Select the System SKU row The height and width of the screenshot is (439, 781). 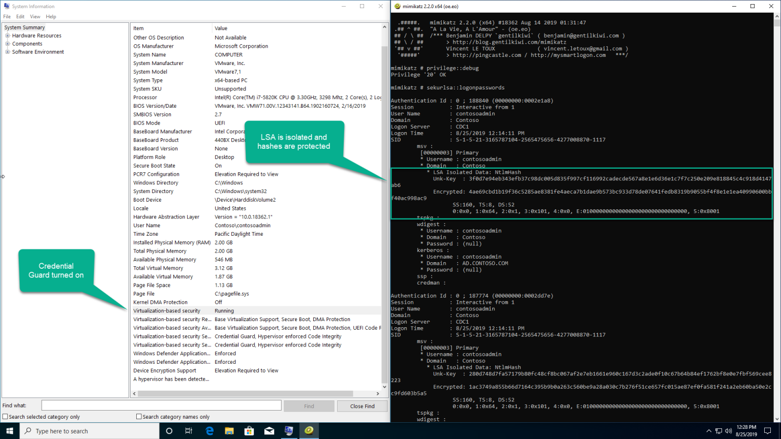pyautogui.click(x=256, y=89)
